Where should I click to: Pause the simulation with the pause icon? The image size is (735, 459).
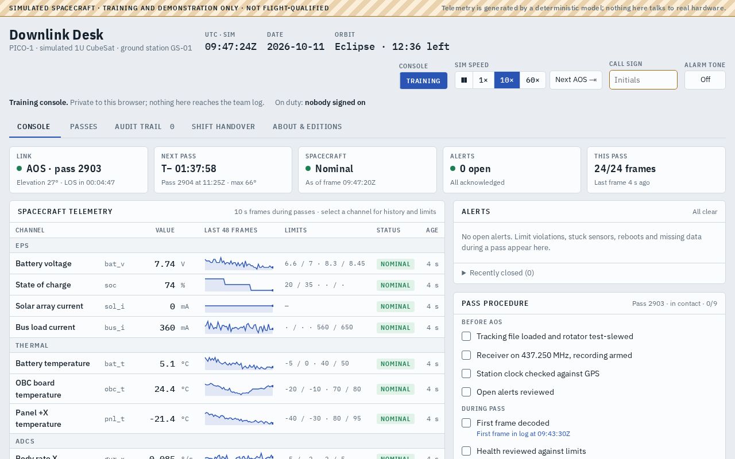(464, 80)
